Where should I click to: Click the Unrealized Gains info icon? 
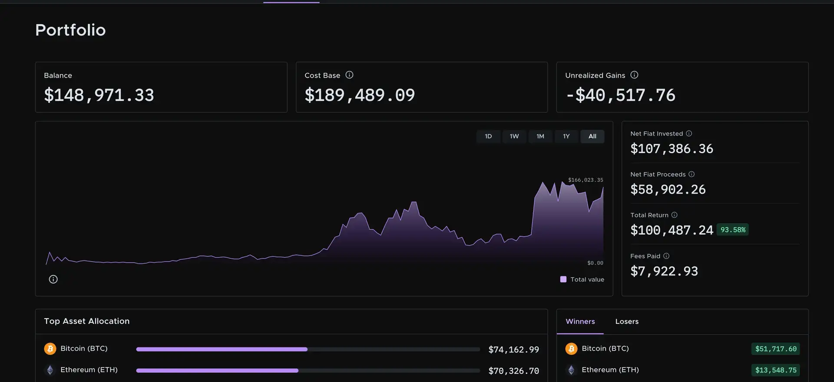point(634,75)
